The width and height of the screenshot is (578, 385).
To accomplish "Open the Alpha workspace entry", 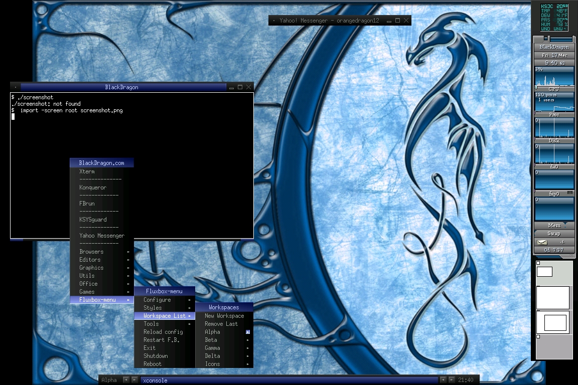I will [224, 332].
